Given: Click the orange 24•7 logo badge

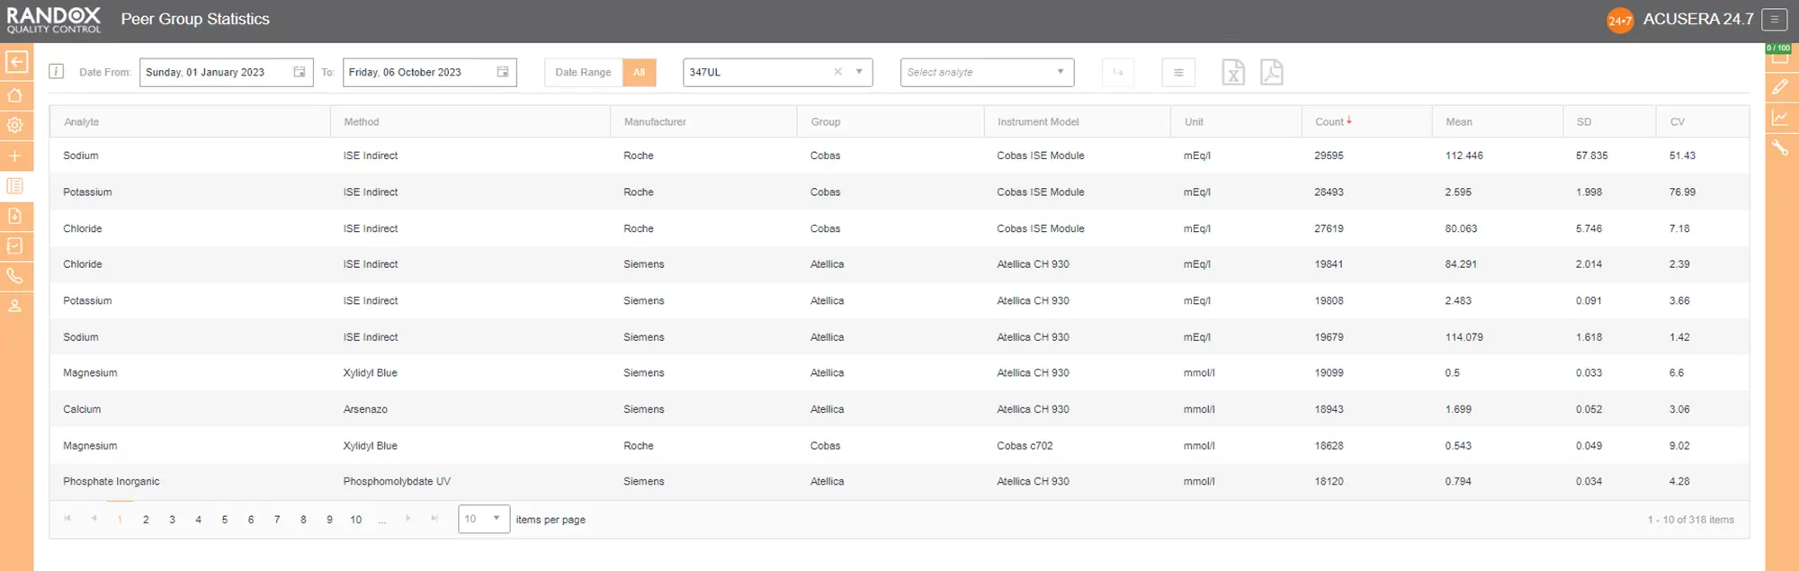Looking at the screenshot, I should (x=1620, y=20).
